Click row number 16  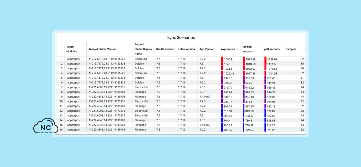pos(61,130)
